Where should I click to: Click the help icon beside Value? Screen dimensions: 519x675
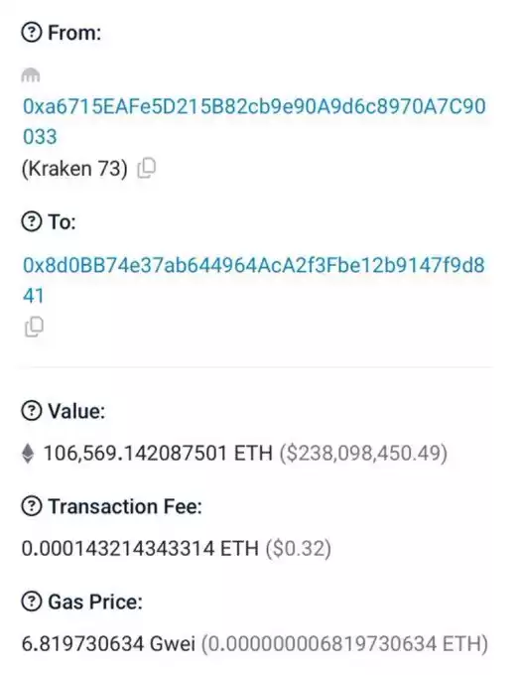point(32,411)
